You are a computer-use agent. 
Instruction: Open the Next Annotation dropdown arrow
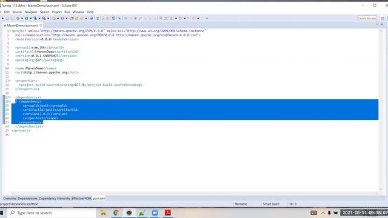(176, 18)
